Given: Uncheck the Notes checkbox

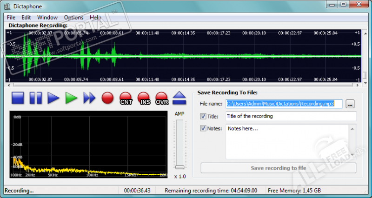Looking at the screenshot, I should [203, 128].
